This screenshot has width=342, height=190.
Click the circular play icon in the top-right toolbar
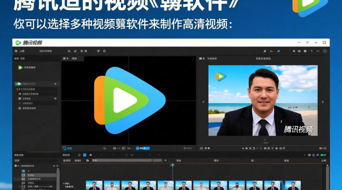pyautogui.click(x=325, y=51)
